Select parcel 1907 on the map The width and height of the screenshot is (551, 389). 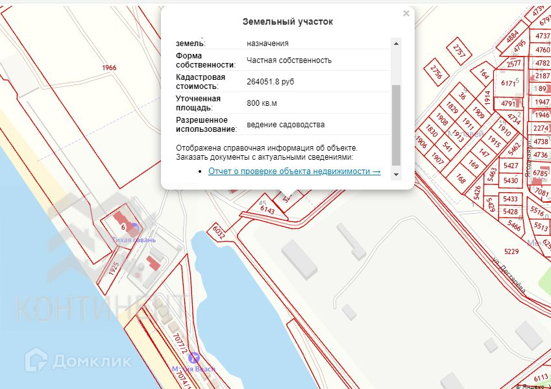[437, 158]
